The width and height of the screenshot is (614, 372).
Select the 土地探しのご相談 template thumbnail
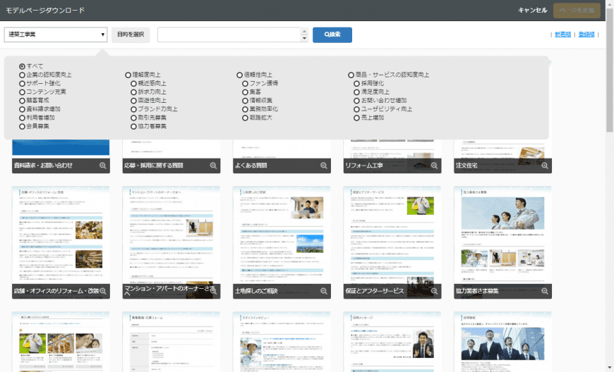(x=282, y=242)
